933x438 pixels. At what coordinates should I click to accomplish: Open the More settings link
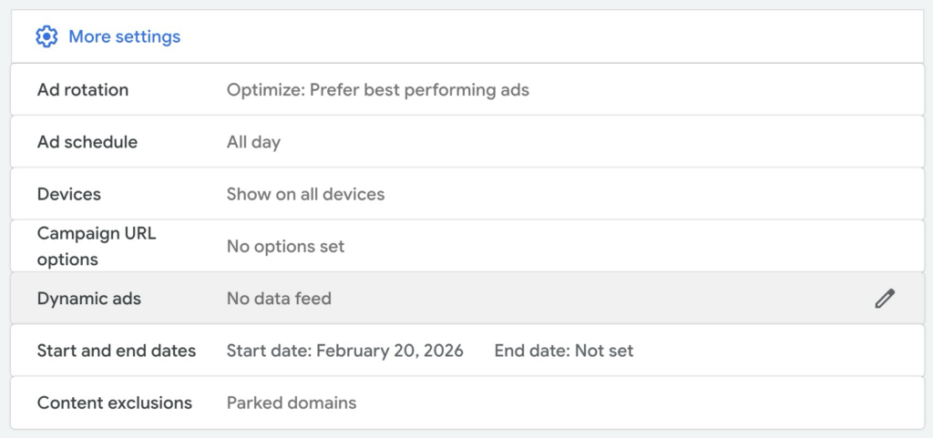coord(125,36)
